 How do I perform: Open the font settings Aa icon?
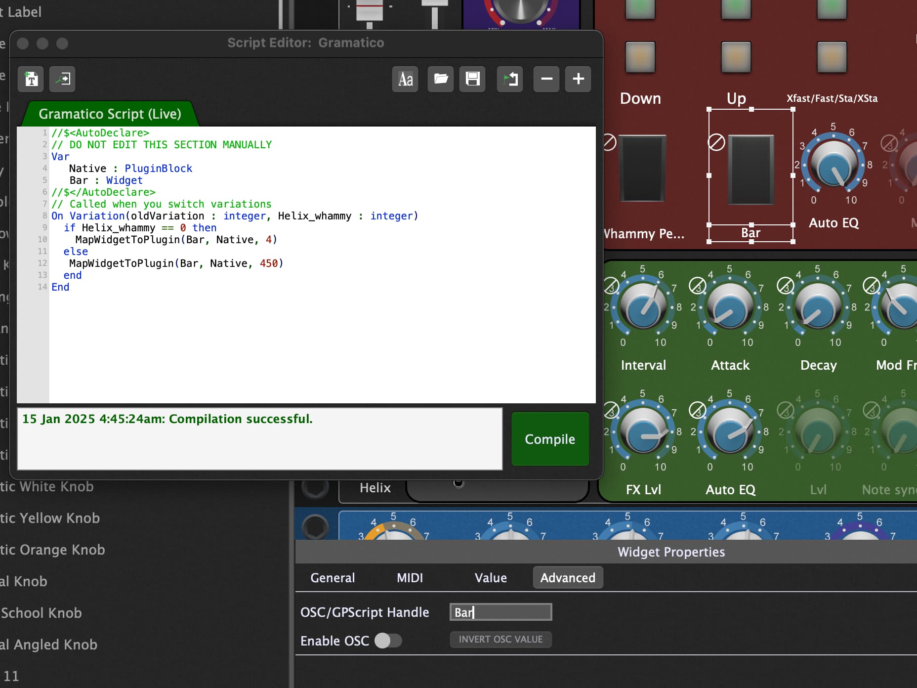pyautogui.click(x=406, y=79)
